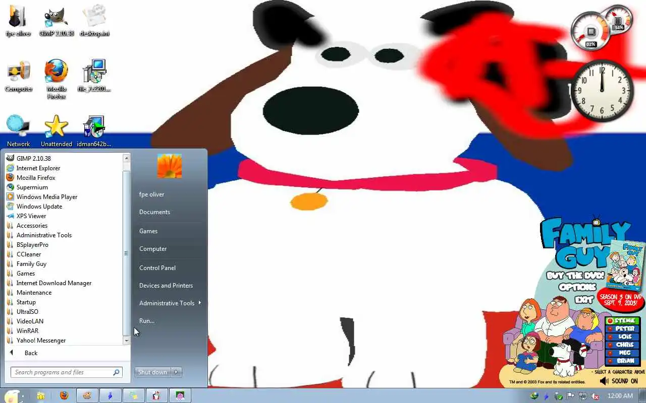Select the Network icon on the desktop
The height and width of the screenshot is (403, 646).
[18, 131]
